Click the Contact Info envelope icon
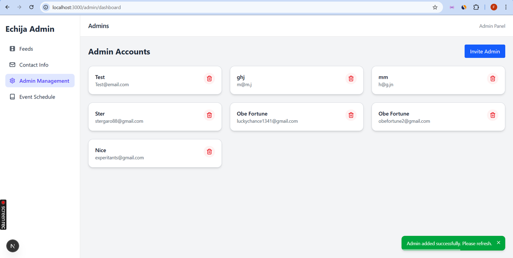This screenshot has width=513, height=258. (12, 65)
